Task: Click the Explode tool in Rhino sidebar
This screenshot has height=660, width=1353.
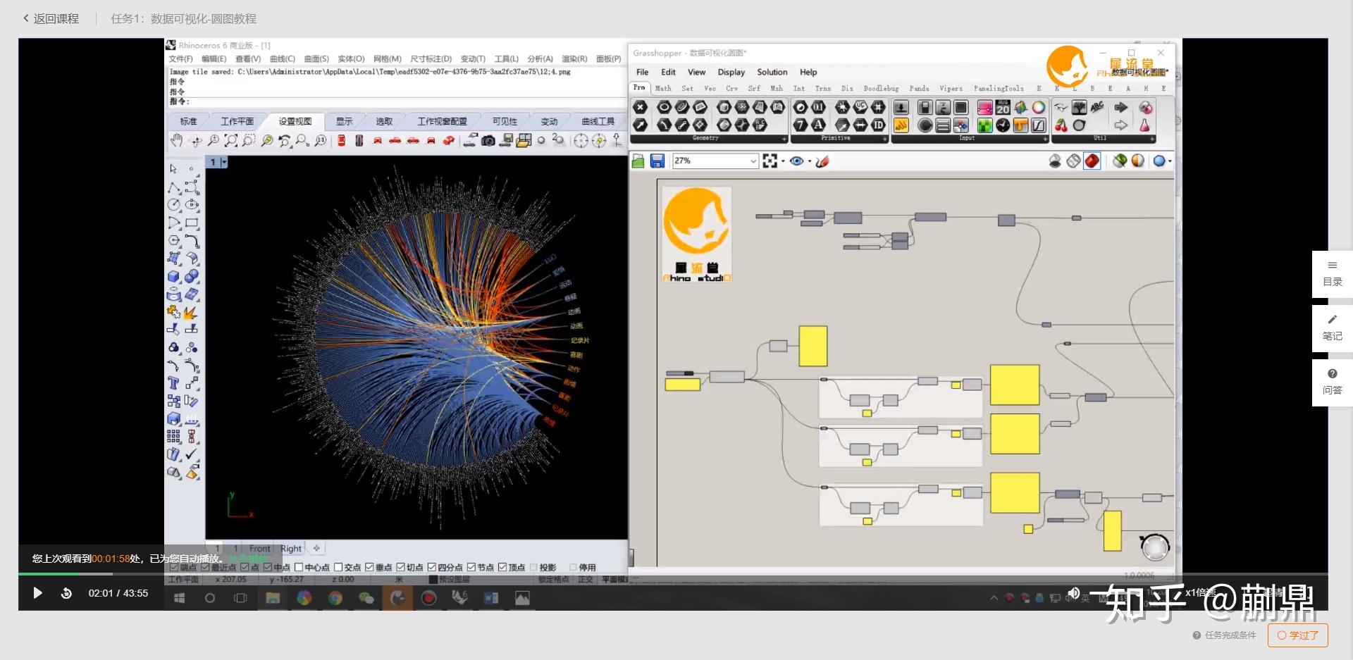Action: coord(190,312)
